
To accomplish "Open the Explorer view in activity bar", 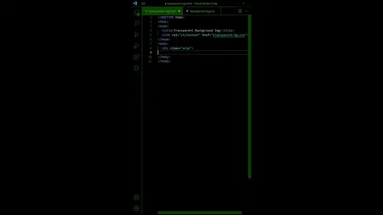I will (136, 13).
